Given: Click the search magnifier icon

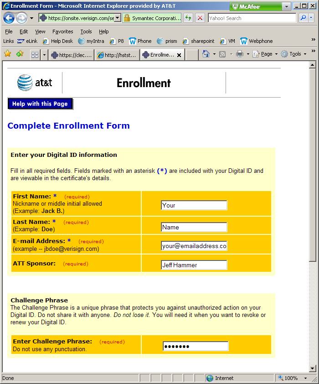Looking at the screenshot, I should coord(303,18).
